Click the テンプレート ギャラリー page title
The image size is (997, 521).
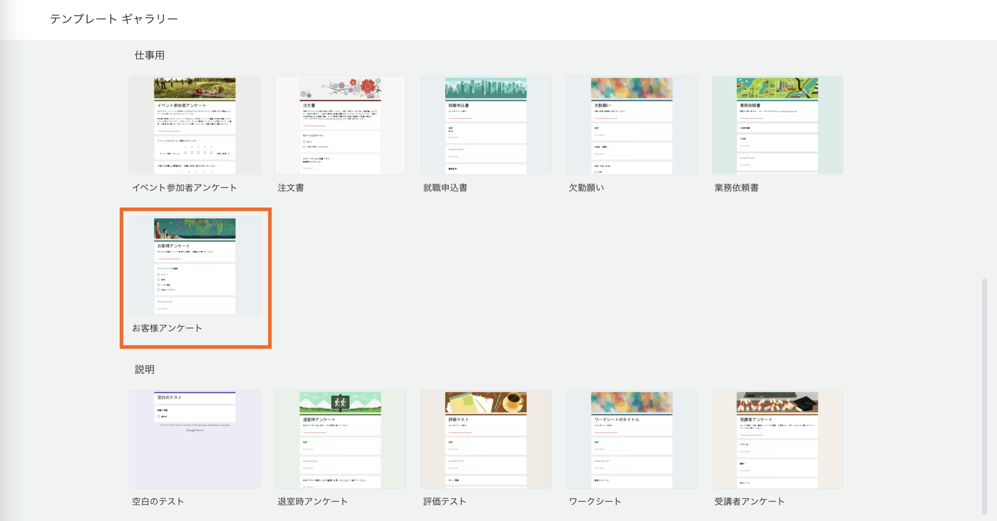[x=114, y=19]
